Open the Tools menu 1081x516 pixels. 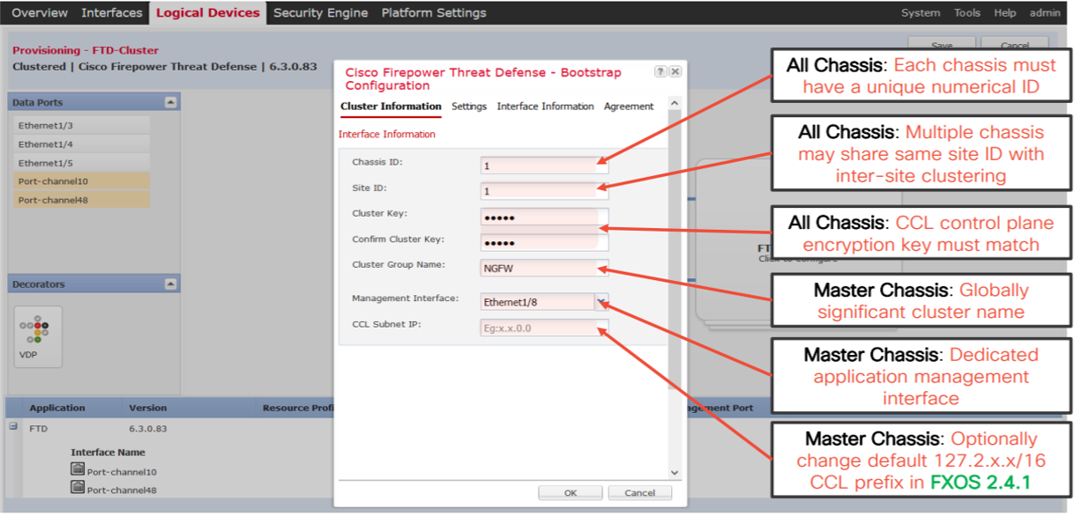pyautogui.click(x=967, y=13)
